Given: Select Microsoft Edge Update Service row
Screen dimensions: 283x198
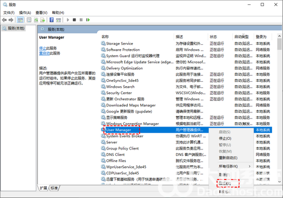Looking at the screenshot, I should click(186, 62).
